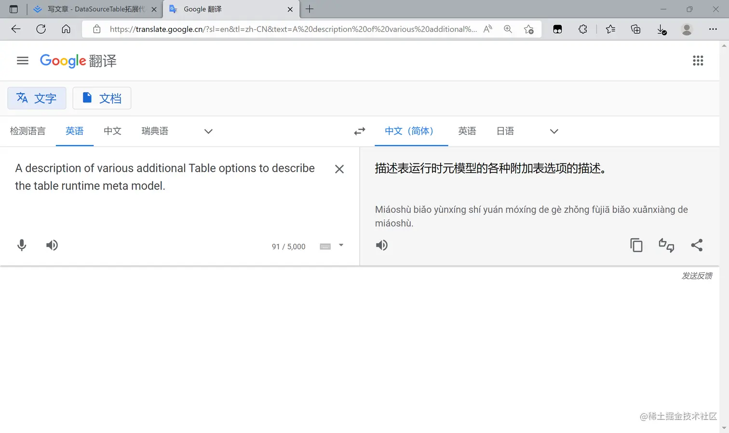The width and height of the screenshot is (729, 433).
Task: Listen to the English source text
Action: coord(52,245)
